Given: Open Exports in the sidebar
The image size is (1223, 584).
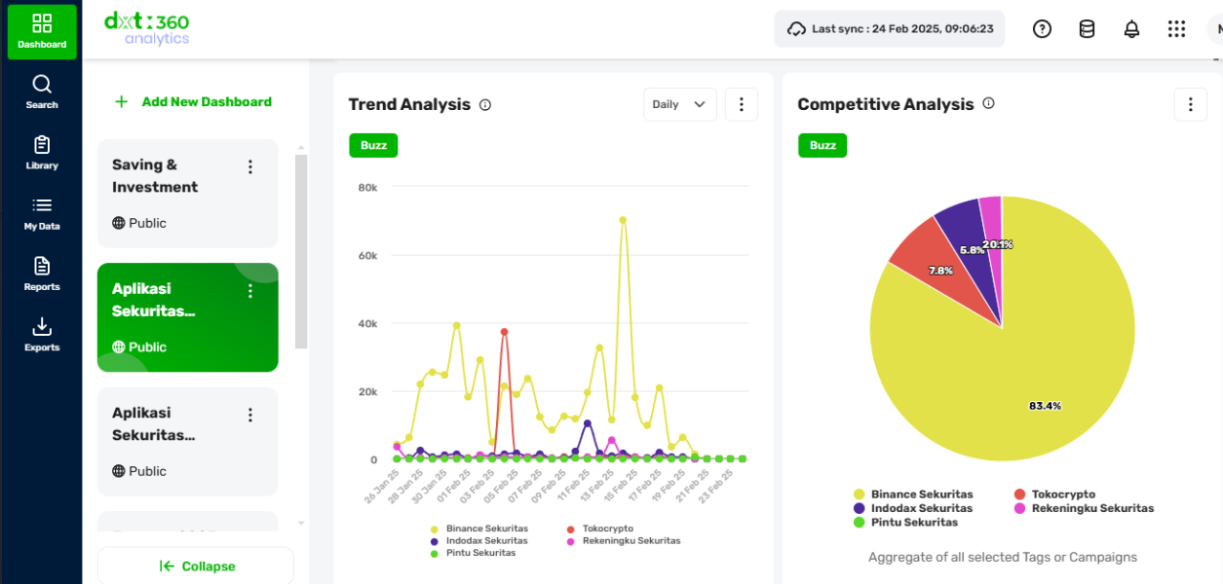Looking at the screenshot, I should (x=42, y=335).
